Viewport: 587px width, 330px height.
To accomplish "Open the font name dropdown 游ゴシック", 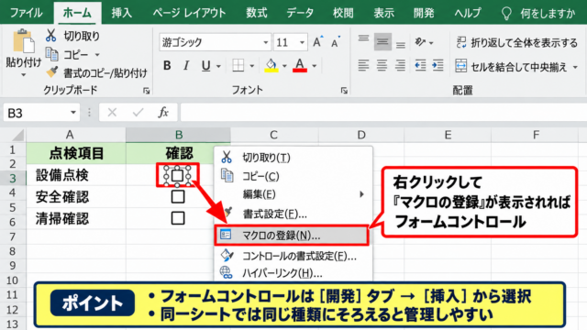I will (265, 43).
